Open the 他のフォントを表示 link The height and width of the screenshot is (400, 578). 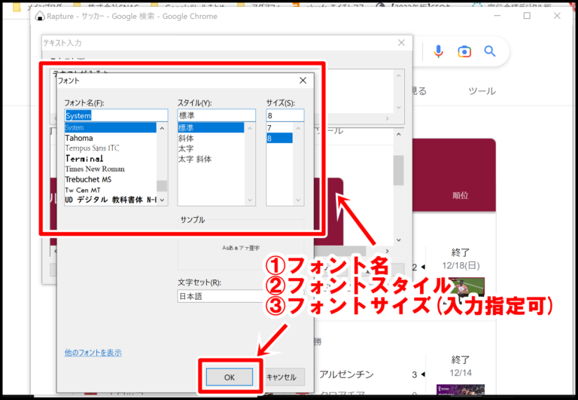(93, 353)
